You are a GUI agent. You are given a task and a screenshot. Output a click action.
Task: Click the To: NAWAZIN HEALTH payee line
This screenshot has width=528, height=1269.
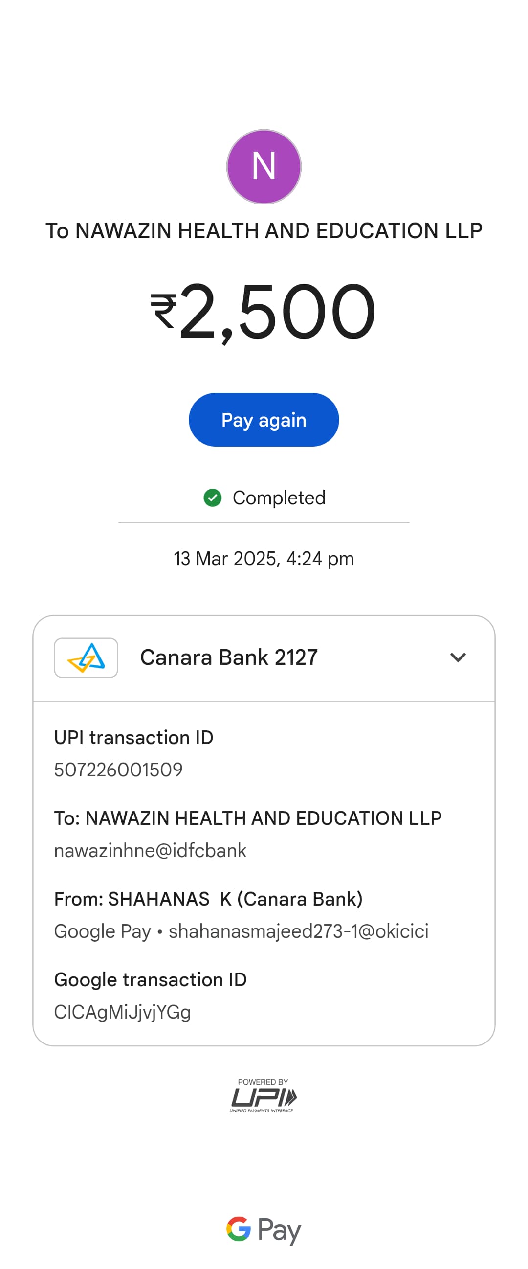(248, 818)
